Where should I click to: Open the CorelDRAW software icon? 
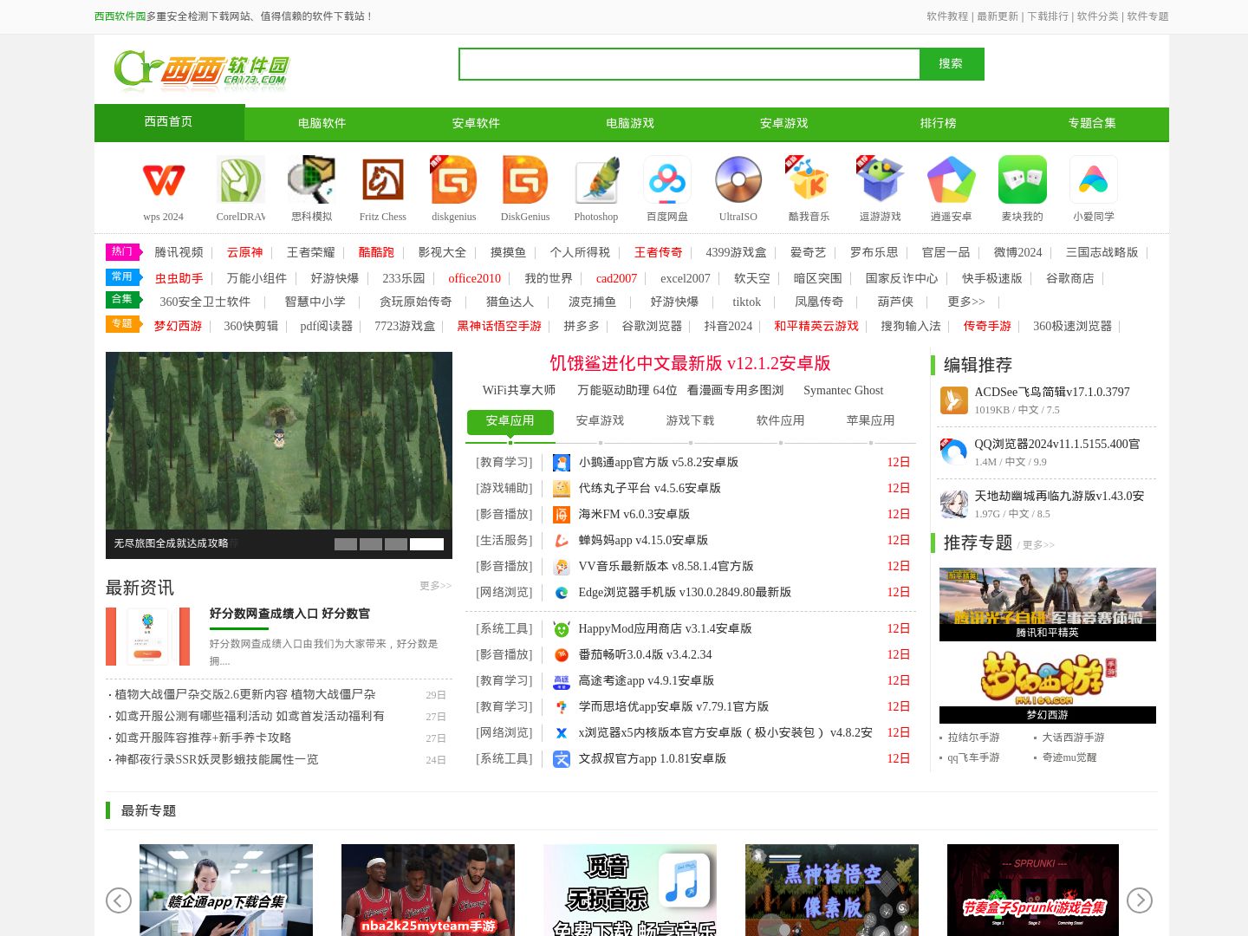click(241, 179)
